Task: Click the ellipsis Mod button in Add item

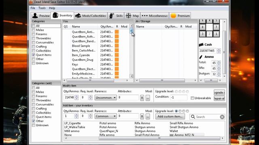Action: (148, 116)
